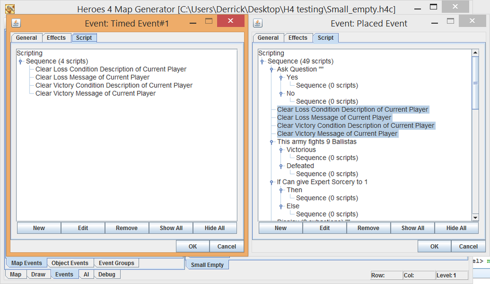Select the Events tab at bottom
490x284 pixels.
(64, 274)
